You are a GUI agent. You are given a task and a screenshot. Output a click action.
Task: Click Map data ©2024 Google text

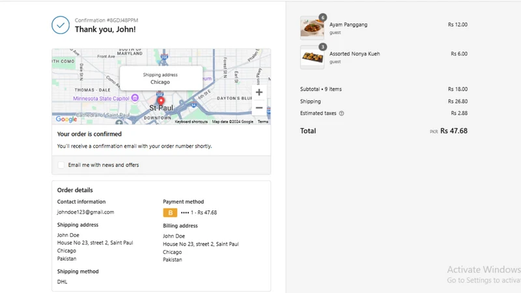coord(232,122)
